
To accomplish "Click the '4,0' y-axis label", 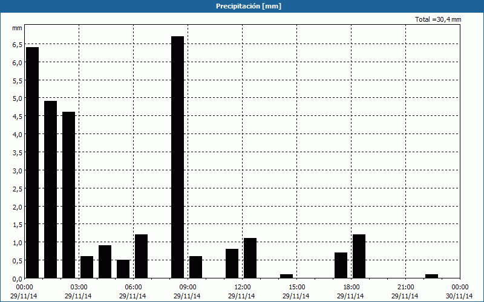I will coord(18,135).
